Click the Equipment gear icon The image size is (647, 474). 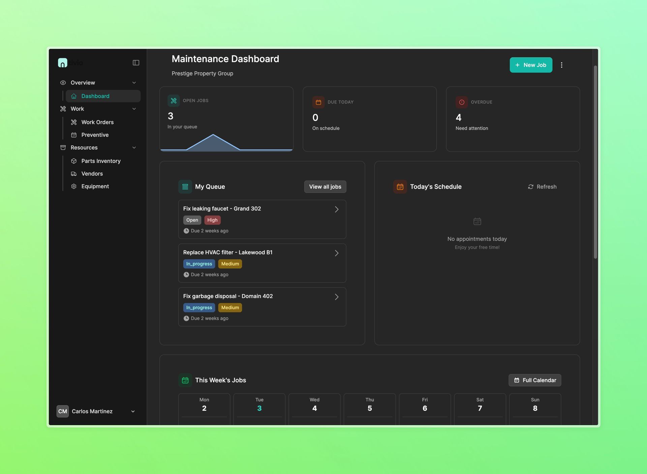coord(74,186)
